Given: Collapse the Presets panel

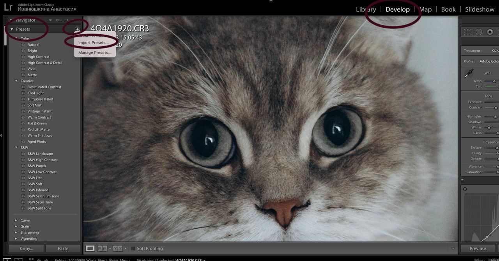Looking at the screenshot, I should (12, 29).
